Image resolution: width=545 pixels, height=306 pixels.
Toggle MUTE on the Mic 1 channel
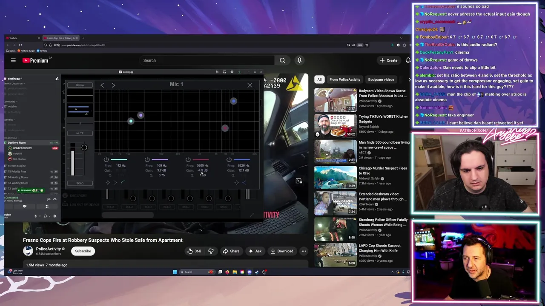click(x=80, y=133)
